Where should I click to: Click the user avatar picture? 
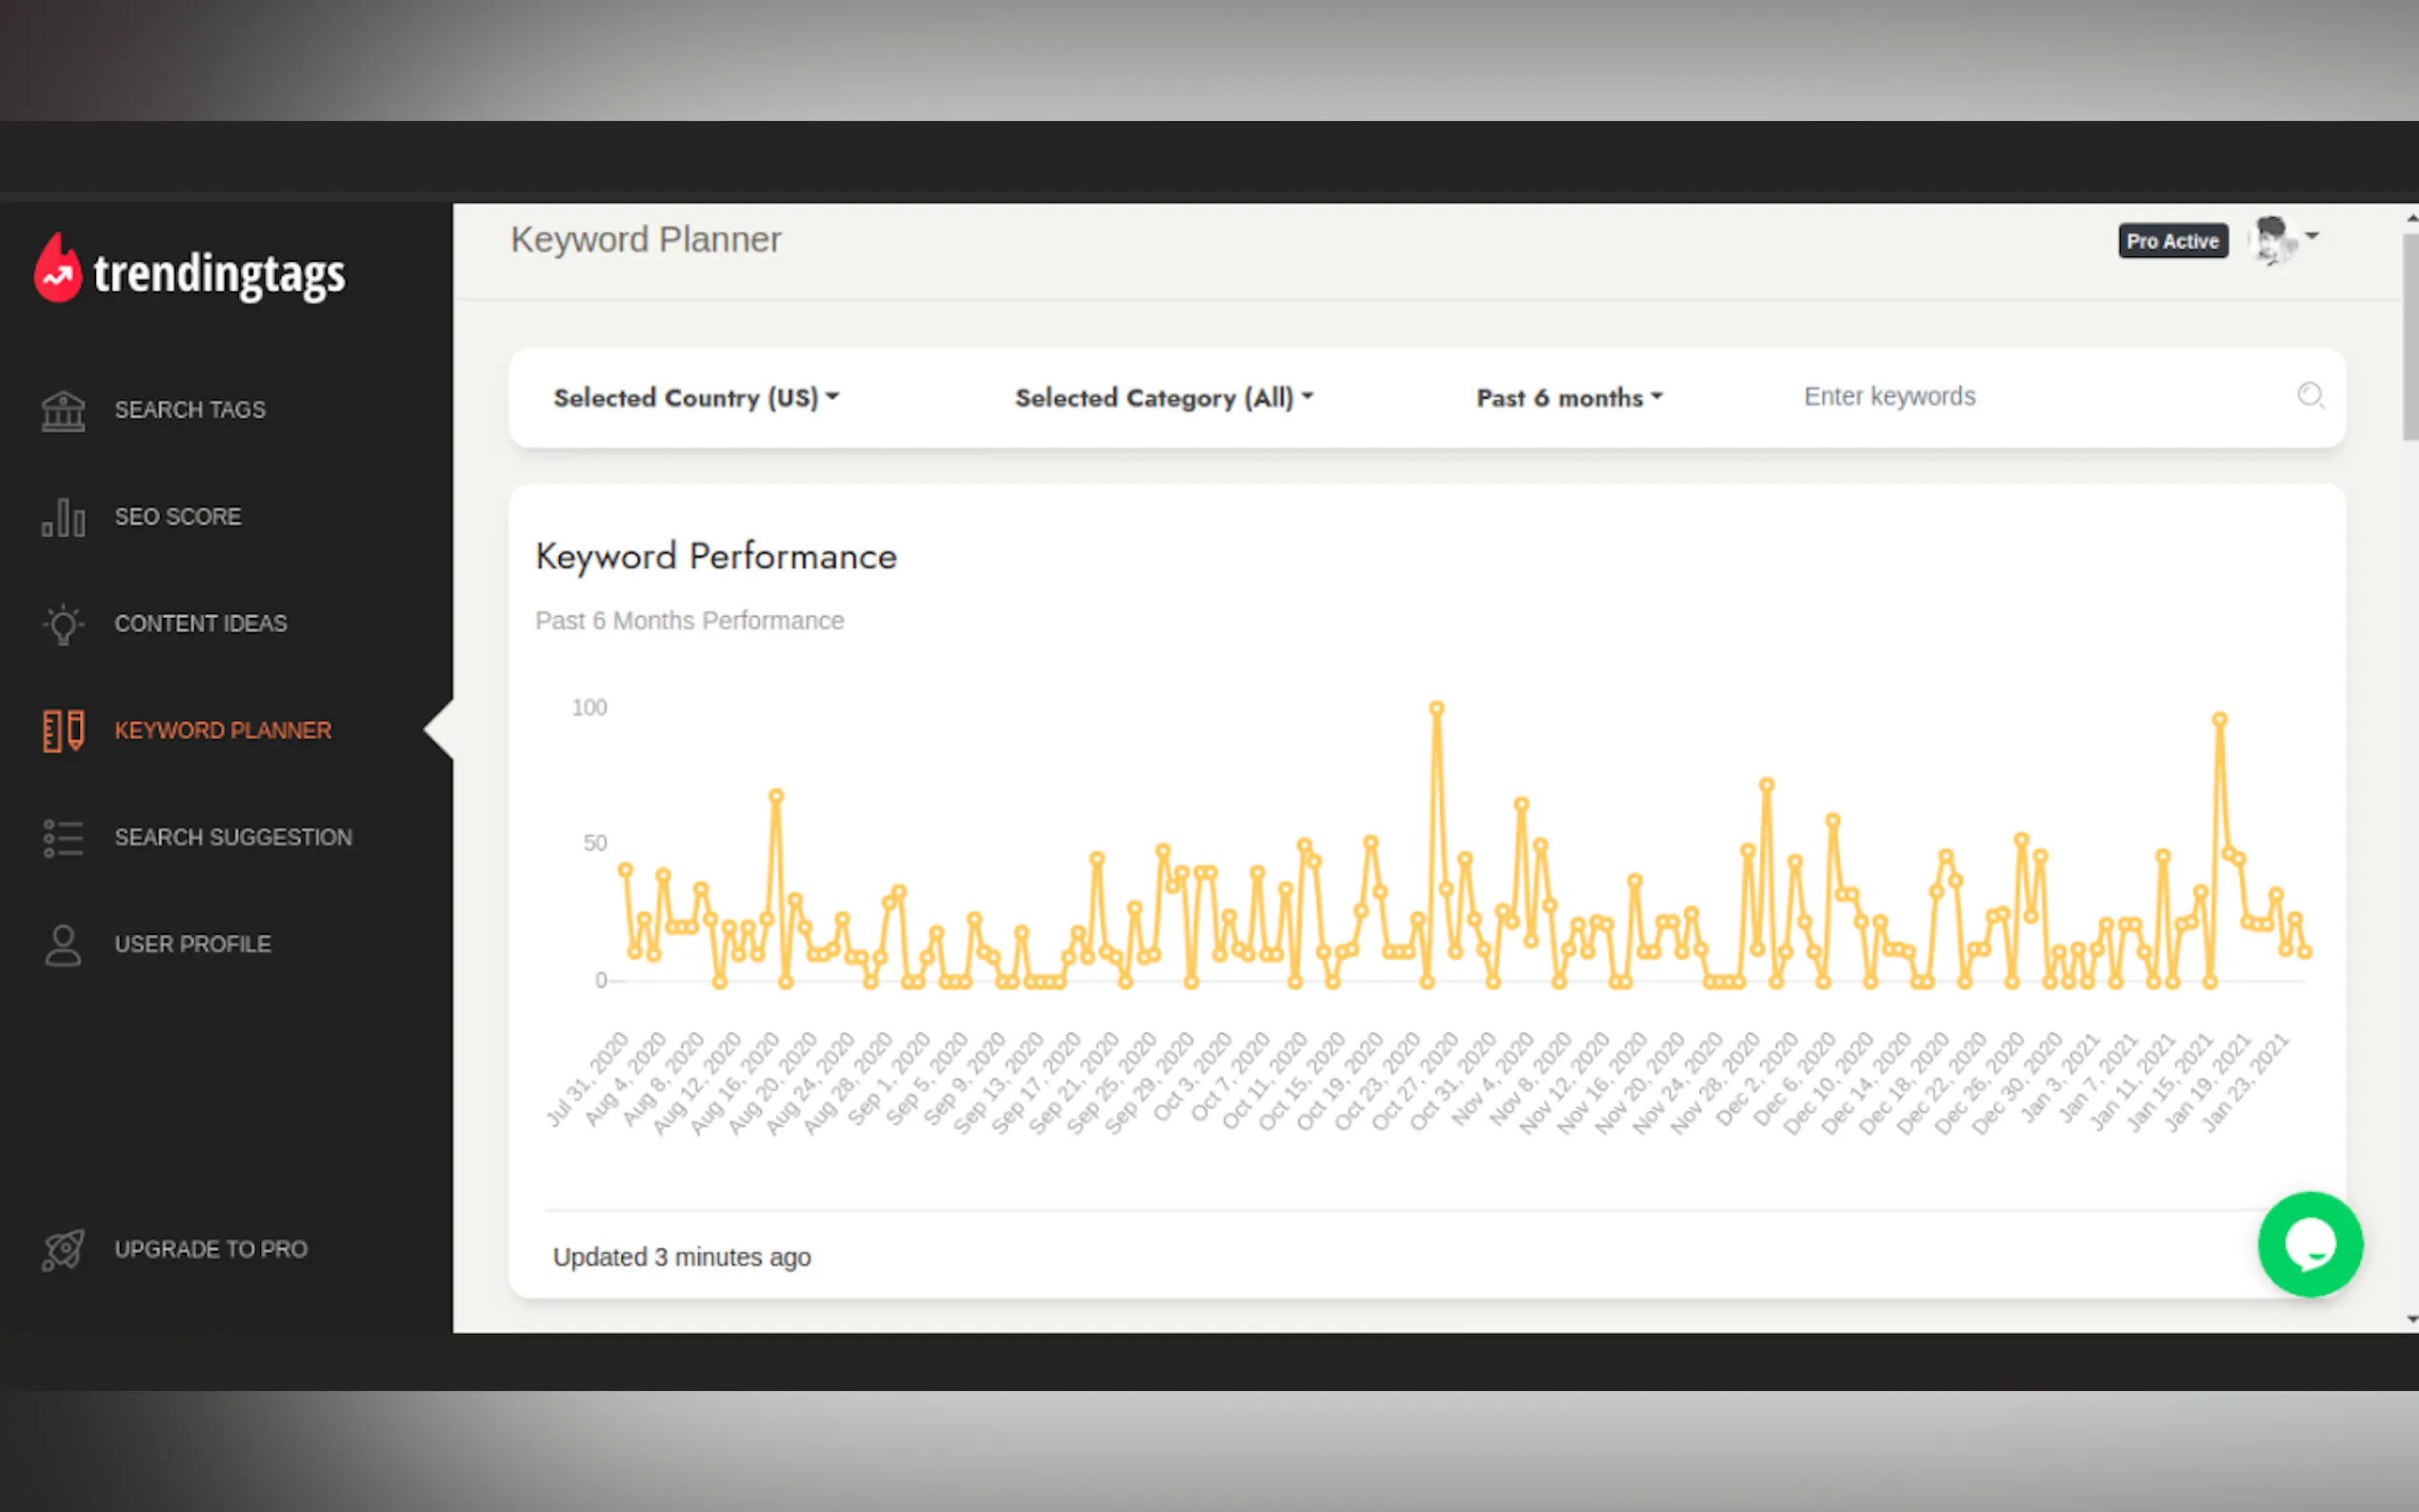(2272, 240)
